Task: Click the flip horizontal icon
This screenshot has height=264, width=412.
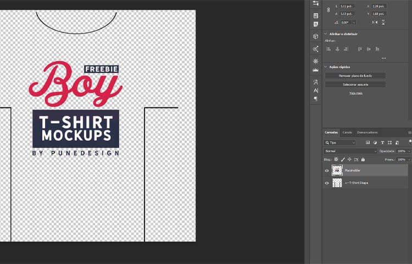Action: 375,22
